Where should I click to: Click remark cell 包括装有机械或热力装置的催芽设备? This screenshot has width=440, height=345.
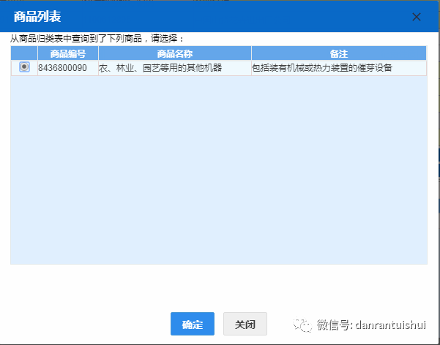(339, 68)
